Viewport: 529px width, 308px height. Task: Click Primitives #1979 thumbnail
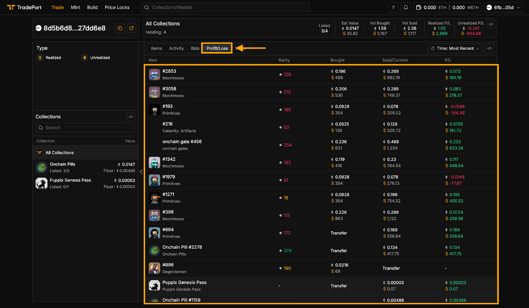click(154, 180)
